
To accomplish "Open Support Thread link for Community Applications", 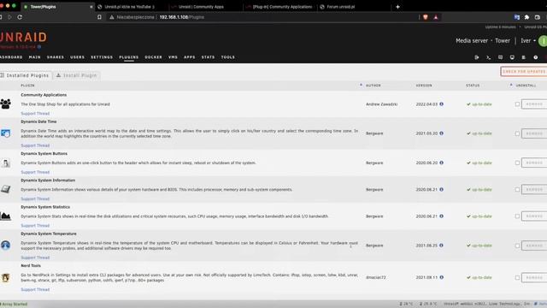I will [x=35, y=114].
